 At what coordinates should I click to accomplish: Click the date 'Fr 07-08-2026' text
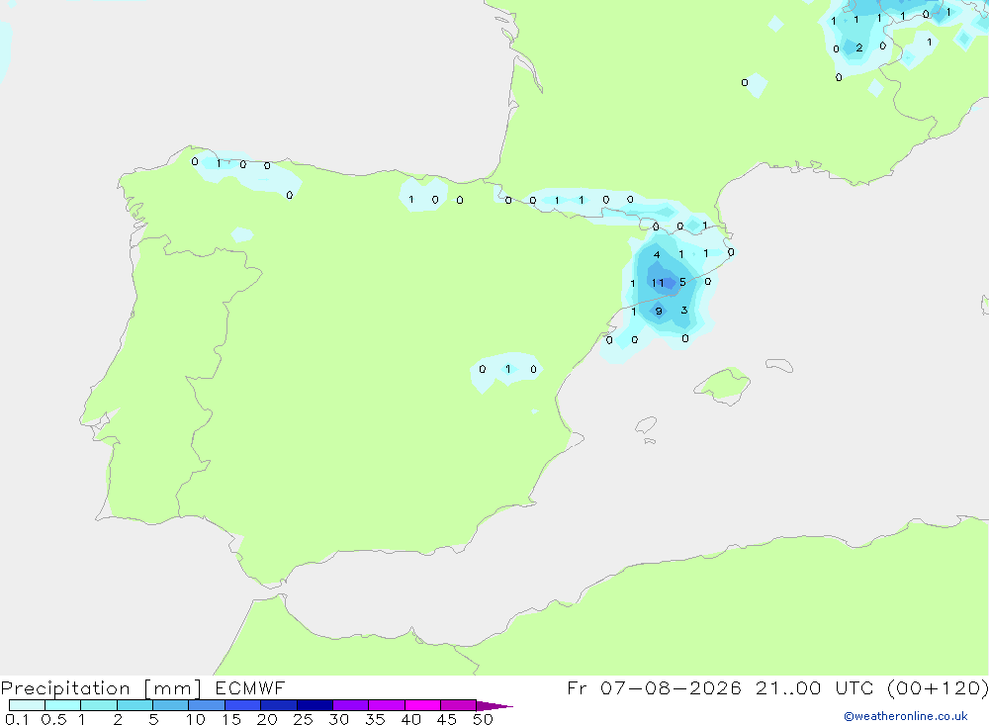coord(654,687)
